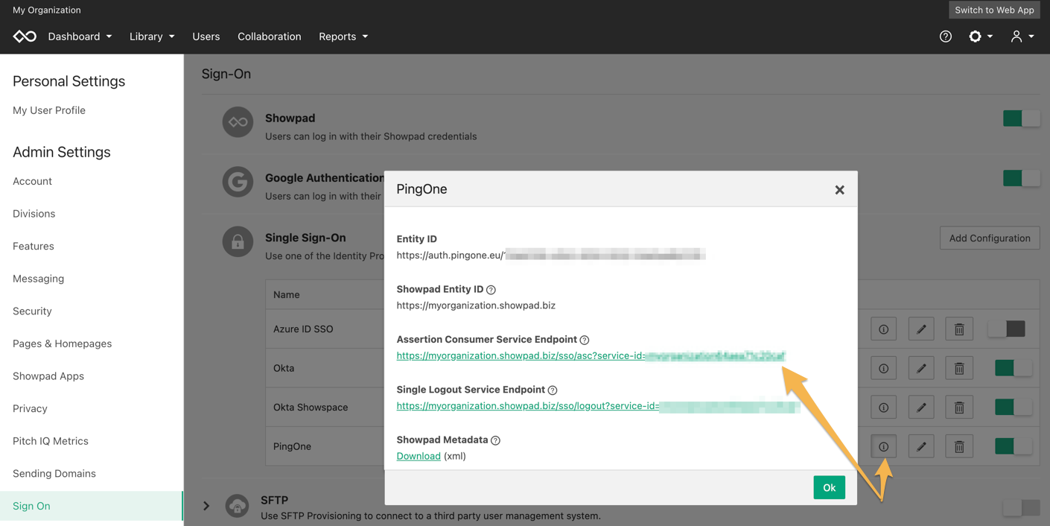The height and width of the screenshot is (526, 1050).
Task: Toggle Showpad credentials login
Action: pyautogui.click(x=1021, y=118)
